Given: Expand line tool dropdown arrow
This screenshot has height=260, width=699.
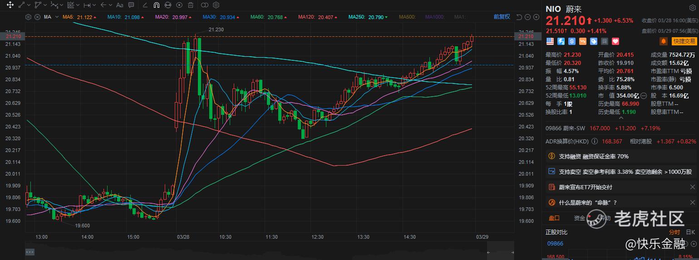Looking at the screenshot, I should (x=29, y=5).
